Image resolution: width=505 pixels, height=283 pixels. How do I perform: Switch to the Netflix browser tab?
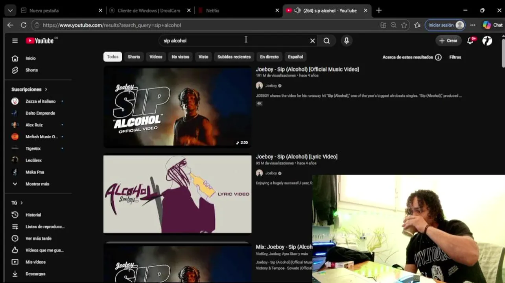coord(238,11)
